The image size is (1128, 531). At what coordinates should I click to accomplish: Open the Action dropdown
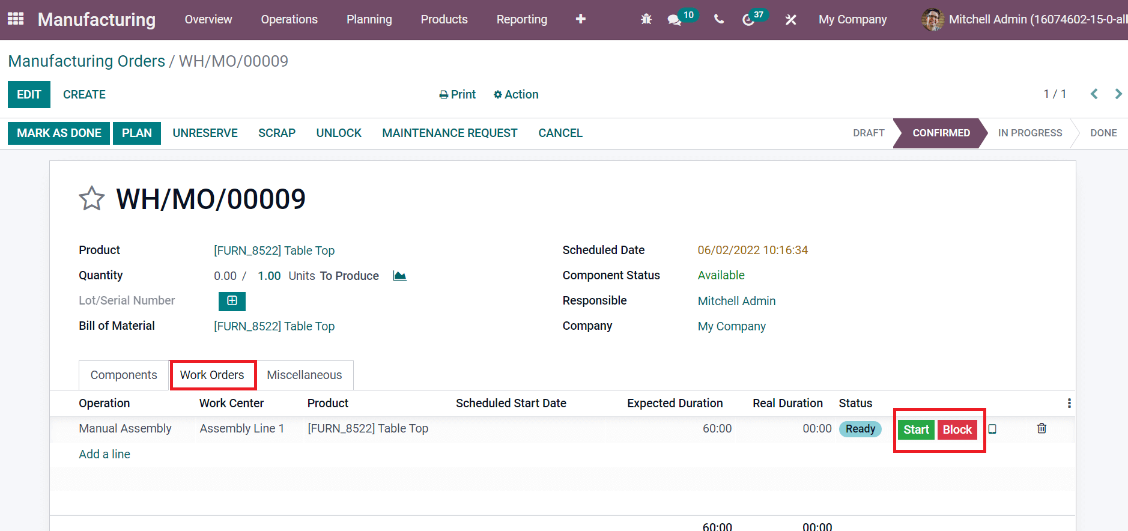[516, 94]
